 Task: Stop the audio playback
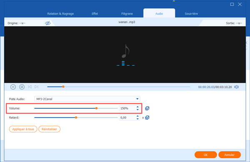coord(22,87)
